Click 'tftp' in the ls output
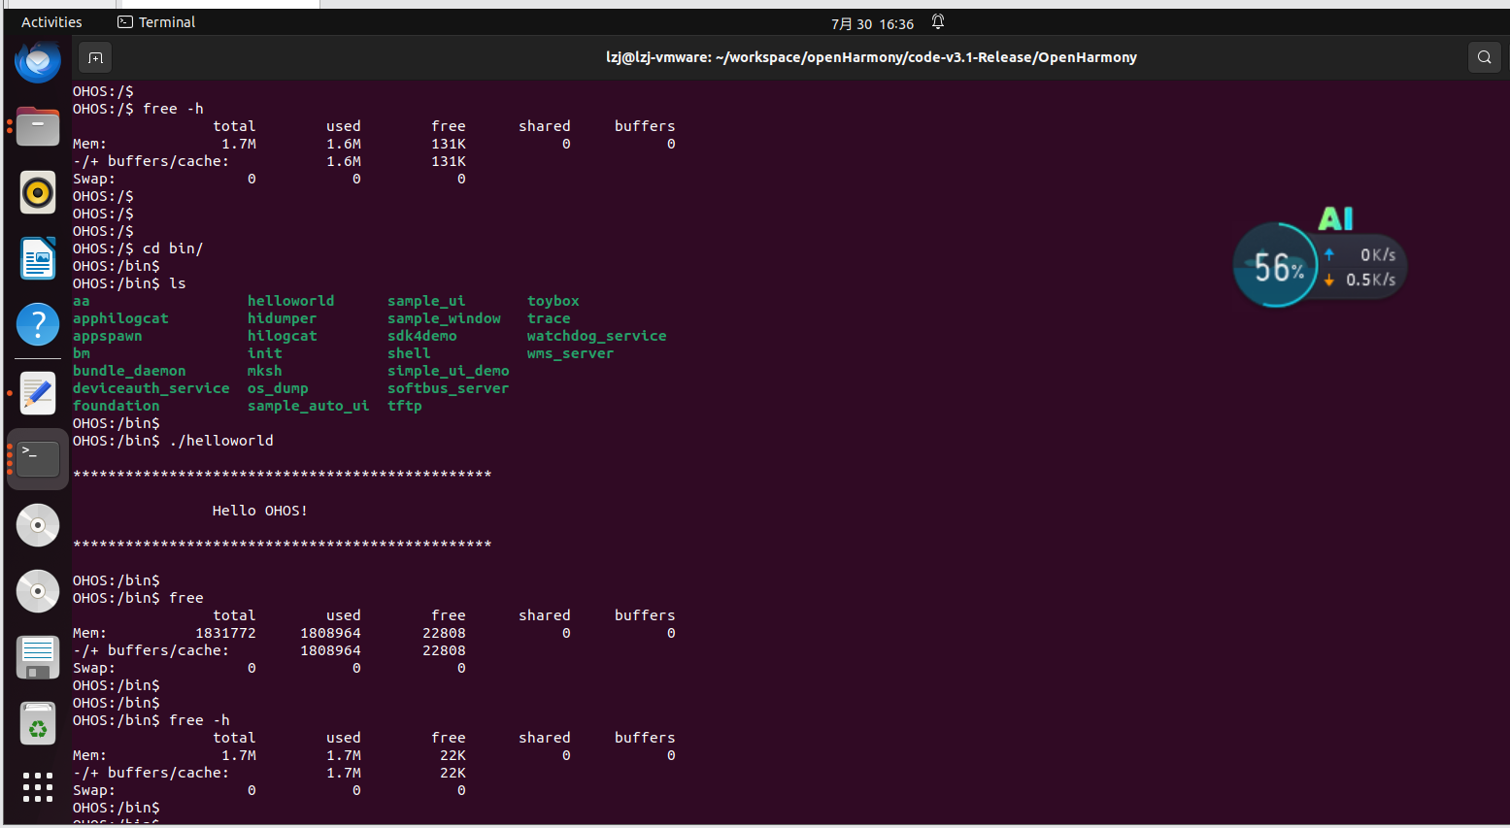The width and height of the screenshot is (1510, 828). tap(404, 406)
